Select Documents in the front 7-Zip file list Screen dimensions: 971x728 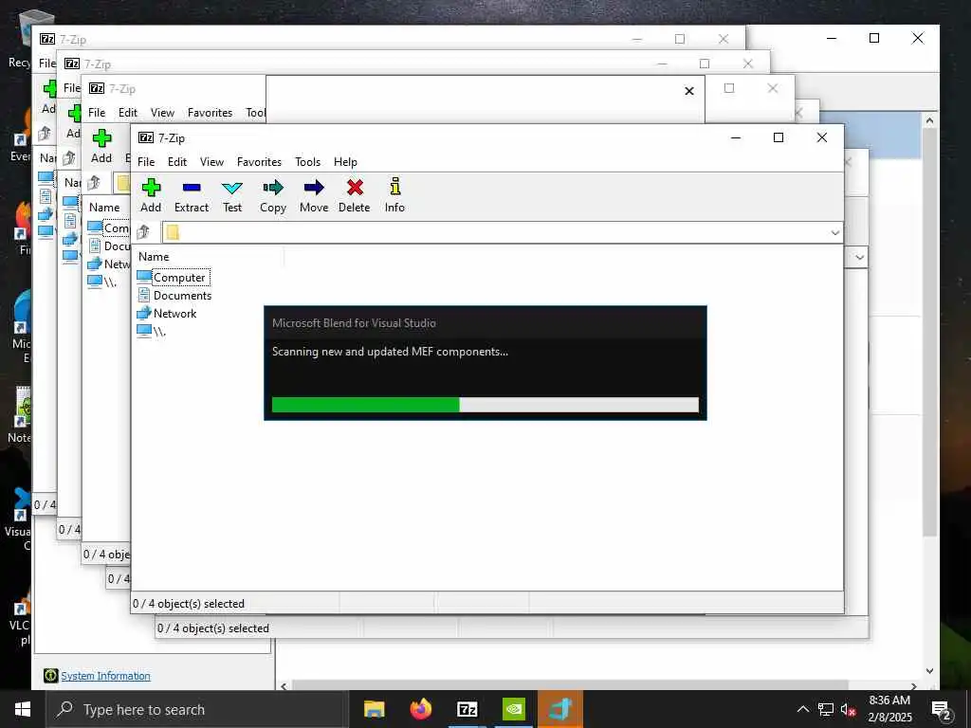[x=183, y=296]
